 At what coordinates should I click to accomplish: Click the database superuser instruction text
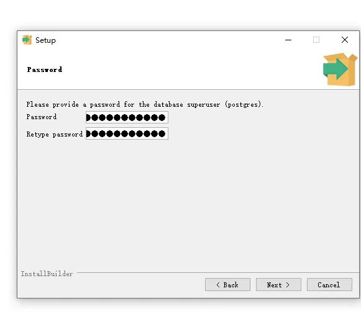[x=145, y=104]
